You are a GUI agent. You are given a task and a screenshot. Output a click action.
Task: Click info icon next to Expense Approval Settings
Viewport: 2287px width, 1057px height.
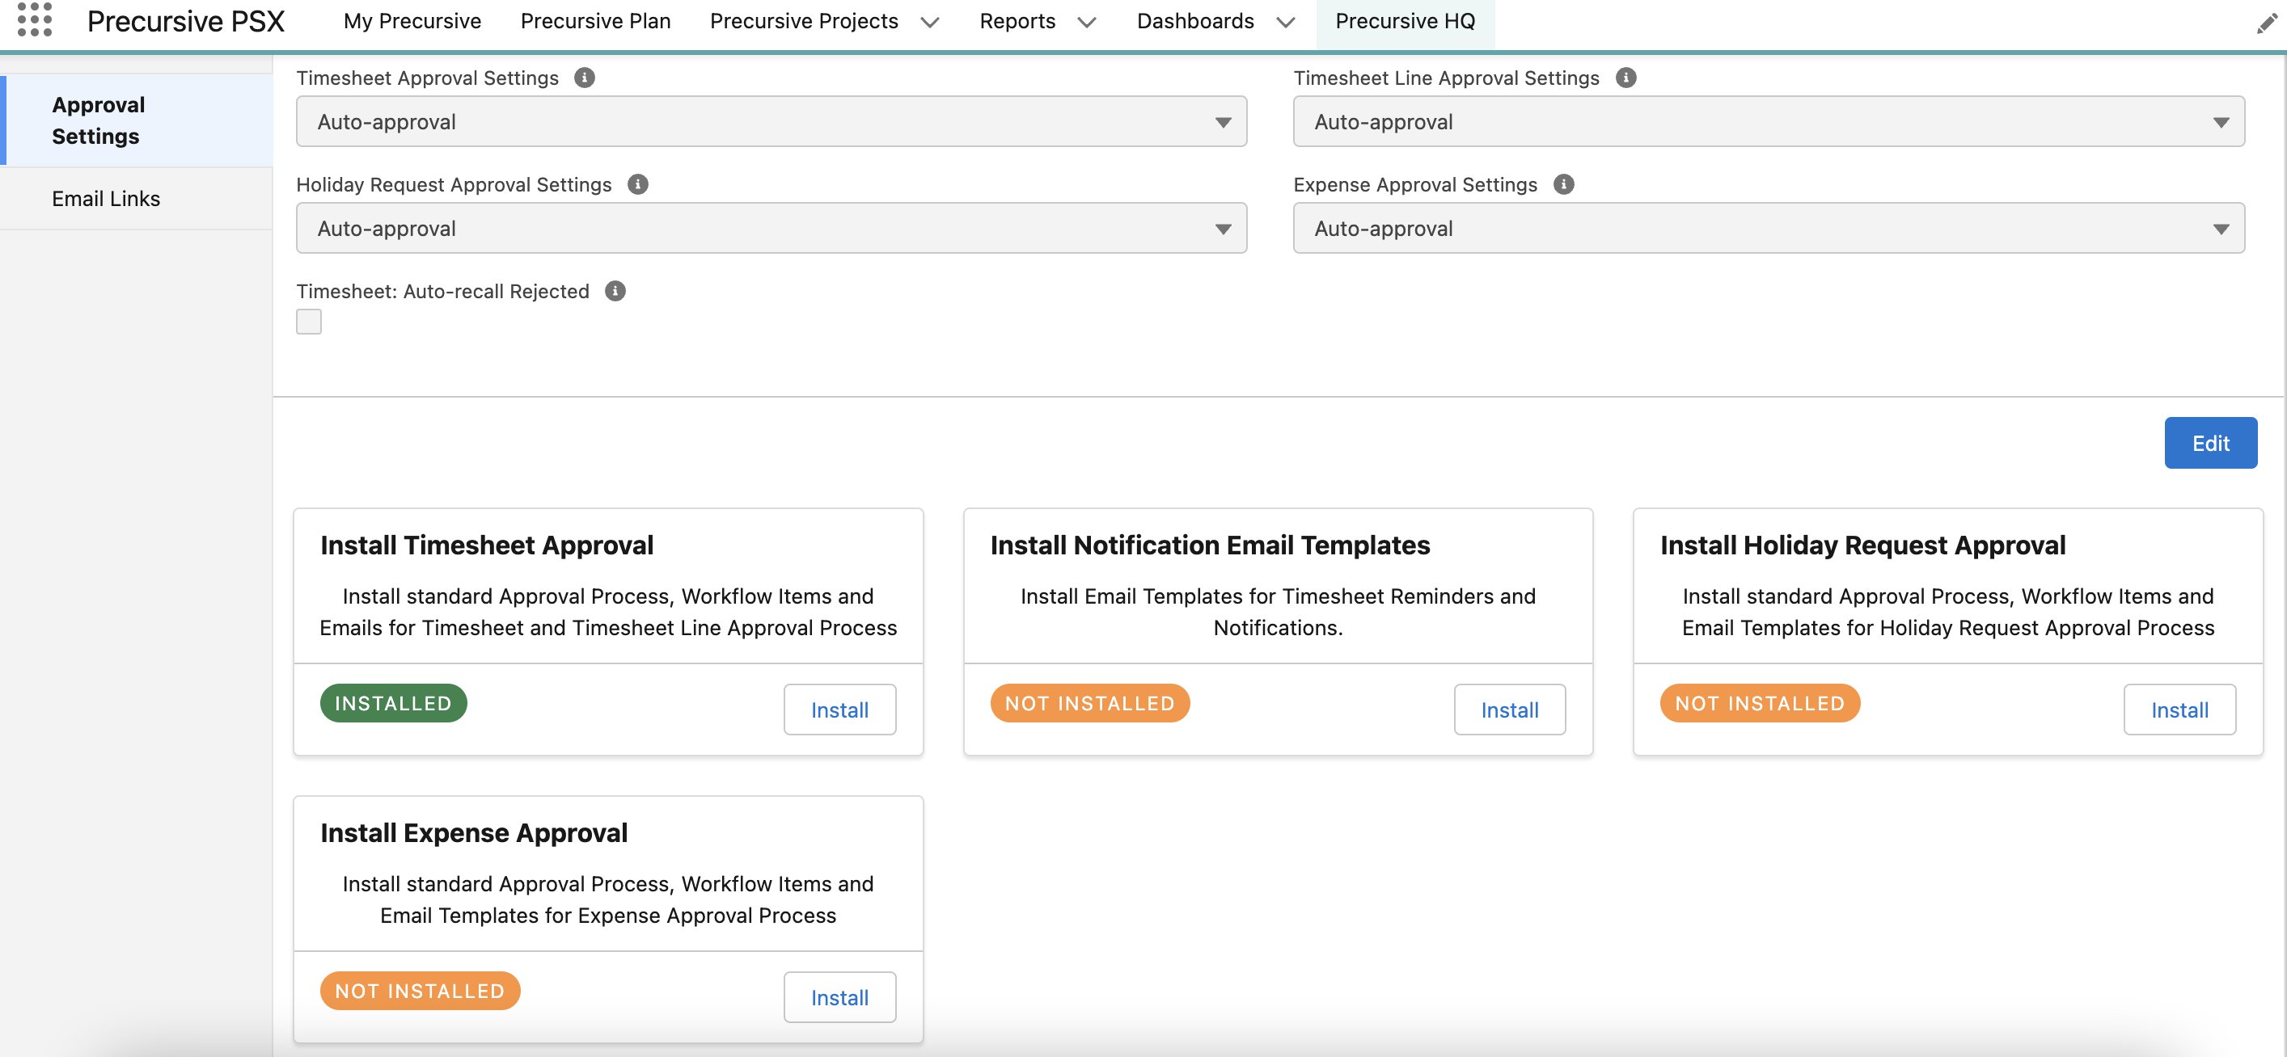1564,184
